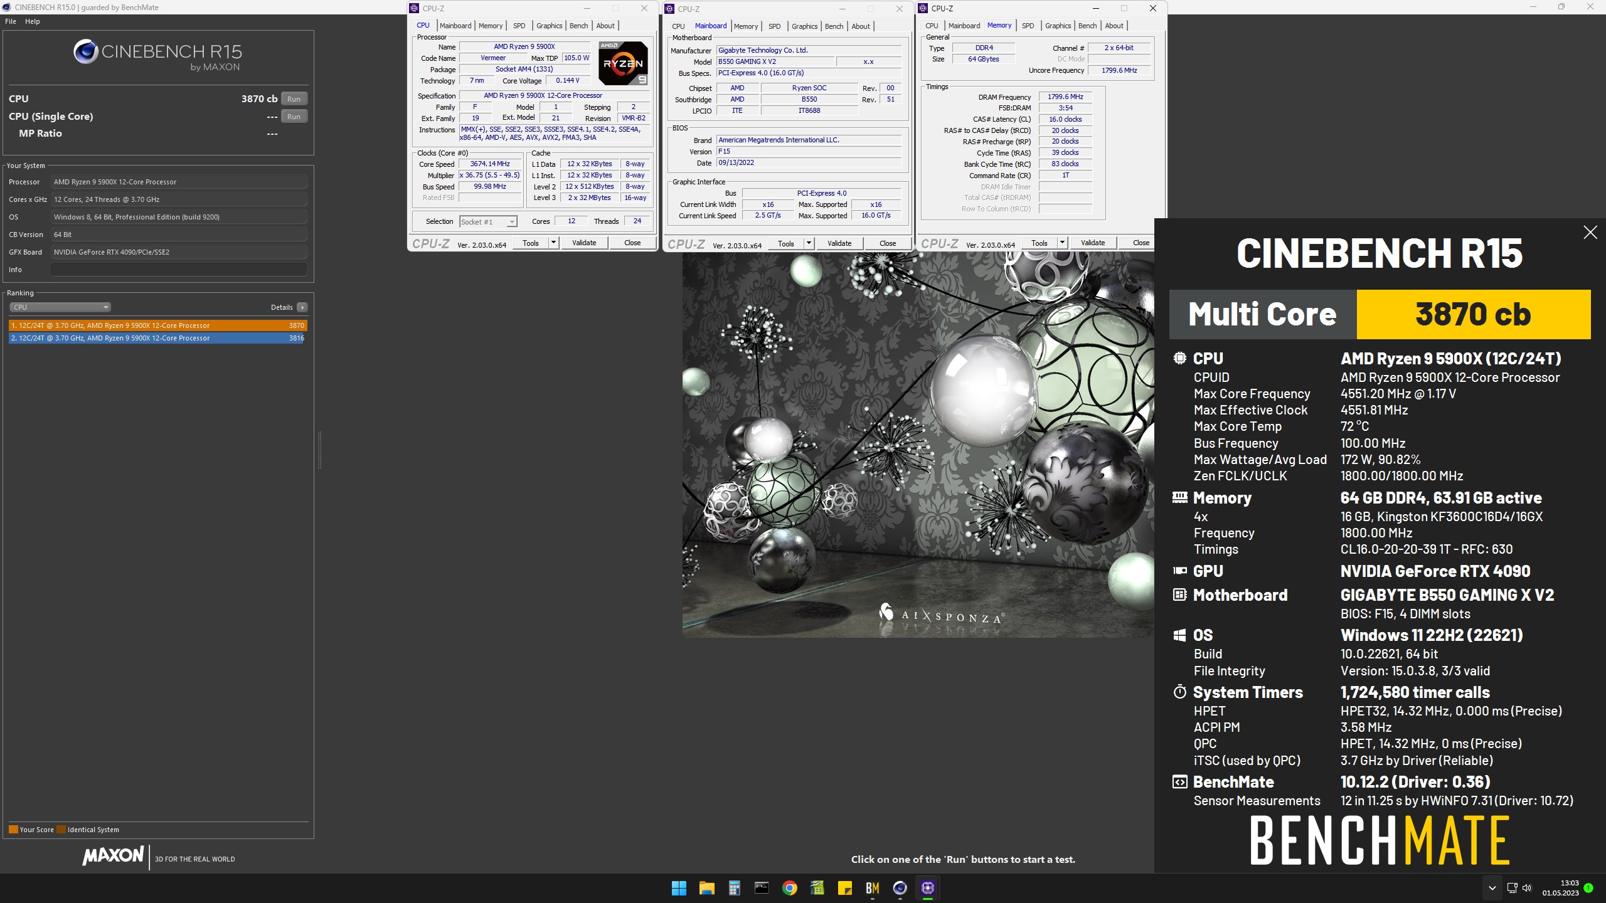Open Google Chrome from the taskbar
Viewport: 1606px width, 903px height.
(789, 888)
